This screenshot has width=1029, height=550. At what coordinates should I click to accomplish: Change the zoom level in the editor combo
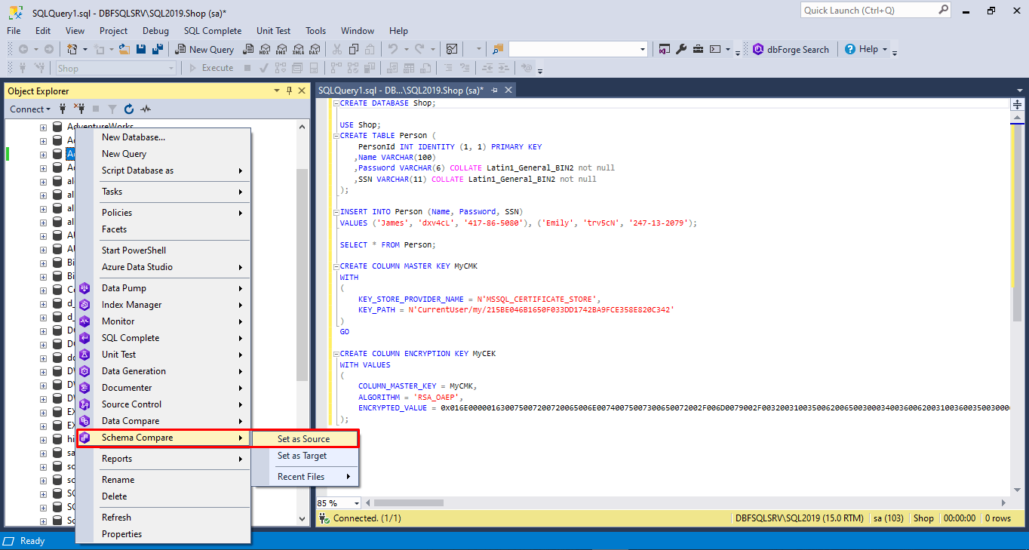[x=336, y=502]
